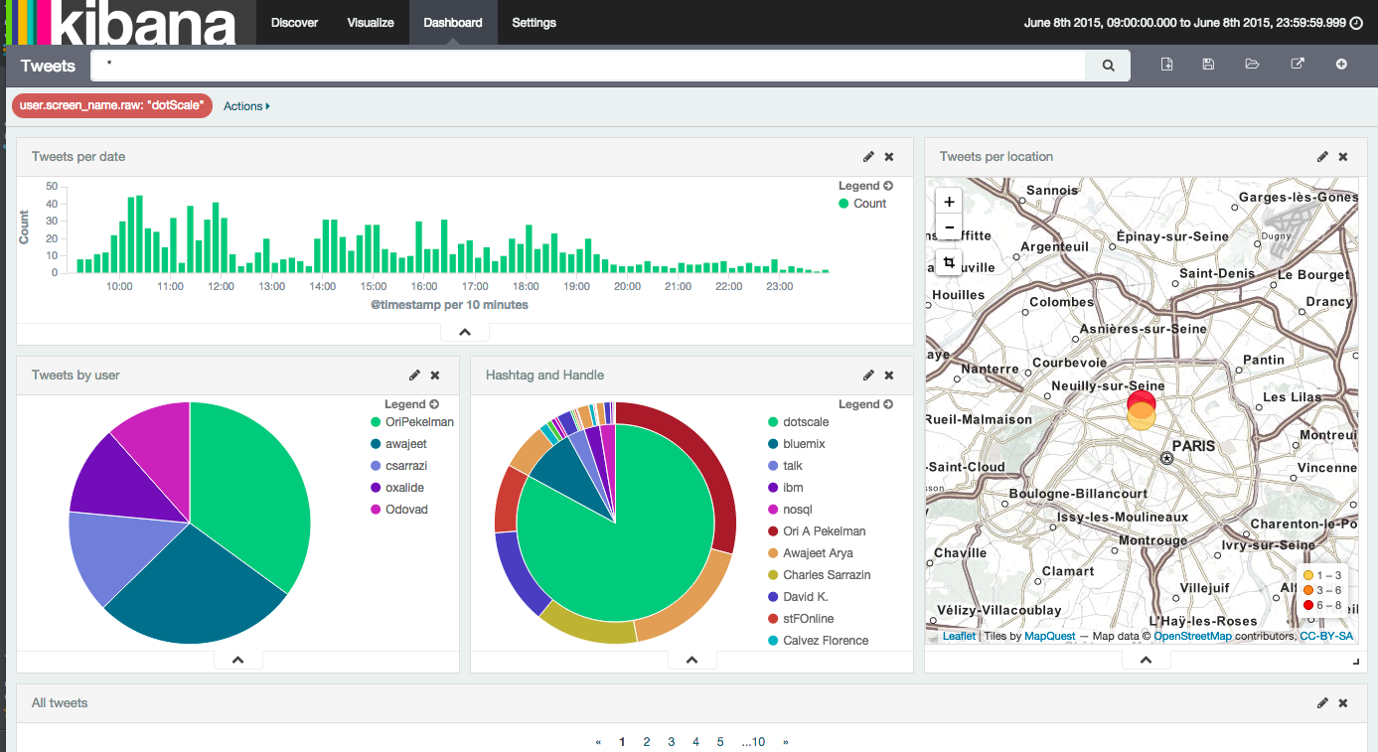The width and height of the screenshot is (1378, 752).
Task: Jump to last page ...10
Action: (753, 742)
